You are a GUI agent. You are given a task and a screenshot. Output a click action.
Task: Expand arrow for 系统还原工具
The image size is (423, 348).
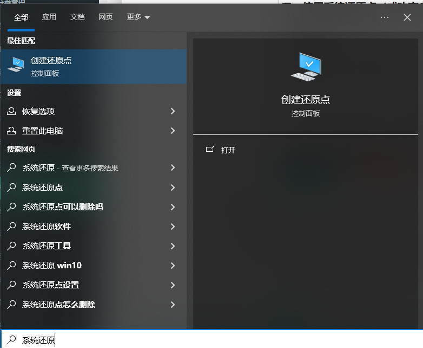[173, 246]
